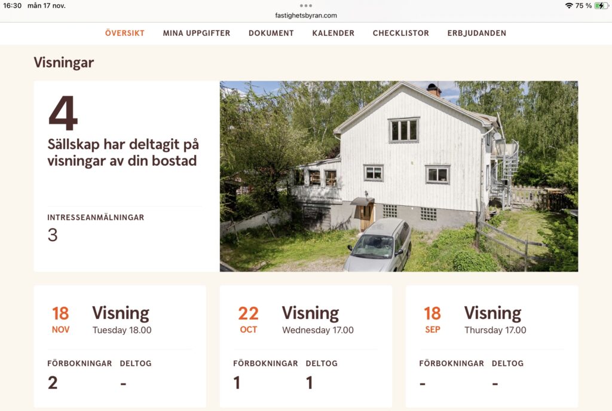612x411 pixels.
Task: Open the Checklistor tab
Action: tap(401, 34)
